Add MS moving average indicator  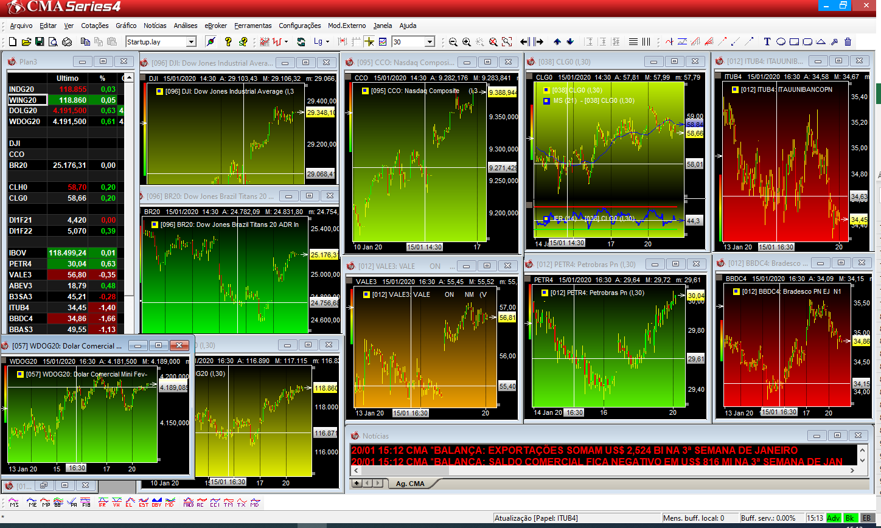(x=14, y=503)
